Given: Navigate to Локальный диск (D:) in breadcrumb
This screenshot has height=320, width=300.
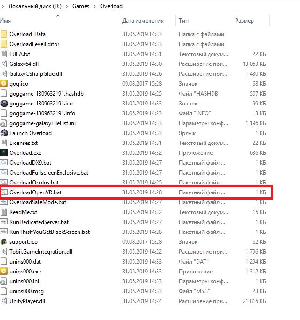Looking at the screenshot, I should tap(35, 6).
